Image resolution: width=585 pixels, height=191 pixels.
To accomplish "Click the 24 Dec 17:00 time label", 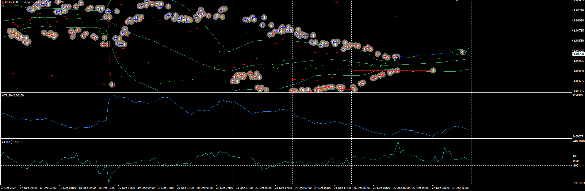I will (342, 188).
